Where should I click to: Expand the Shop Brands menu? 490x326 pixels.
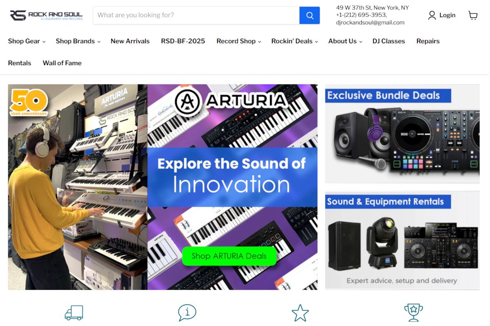coord(78,41)
